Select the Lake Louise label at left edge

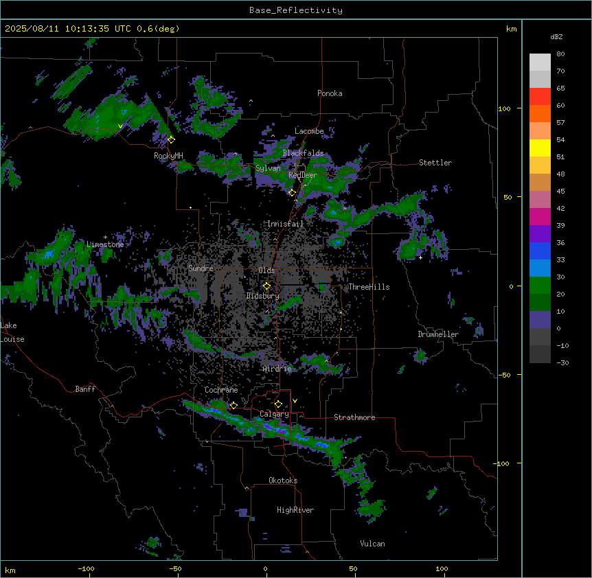pos(12,332)
